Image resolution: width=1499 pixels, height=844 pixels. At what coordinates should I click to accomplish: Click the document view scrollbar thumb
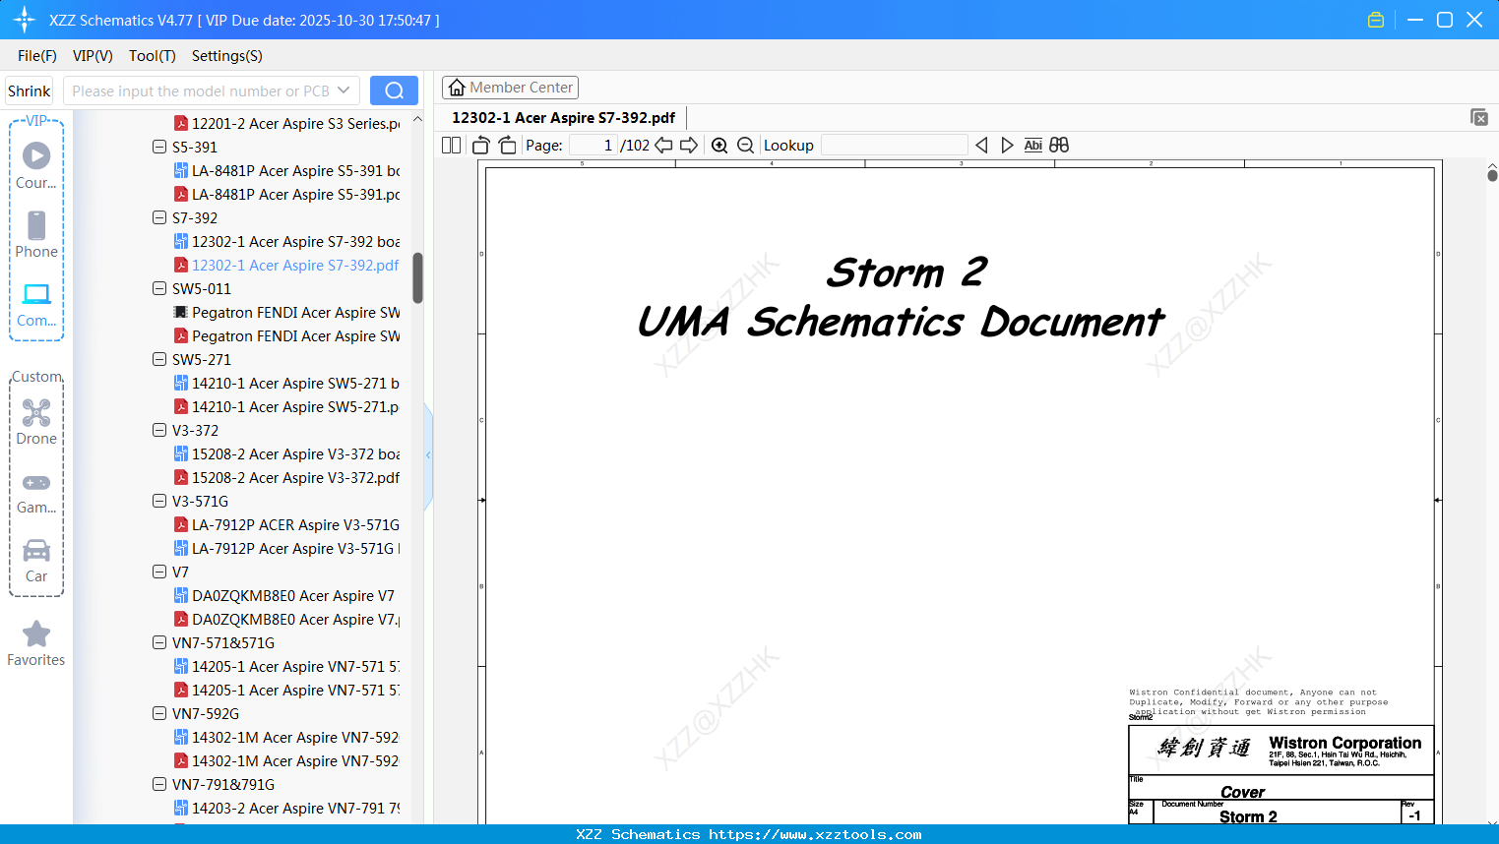(1492, 175)
